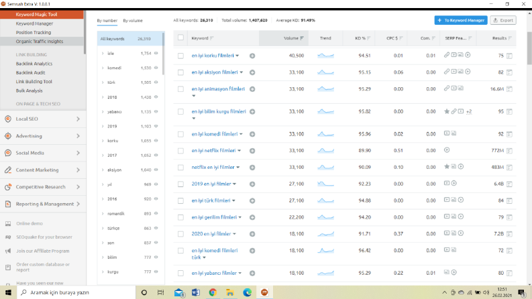
Task: Open SERP snapshot icon for 'en iyi korku filmleri'
Action: (x=509, y=56)
